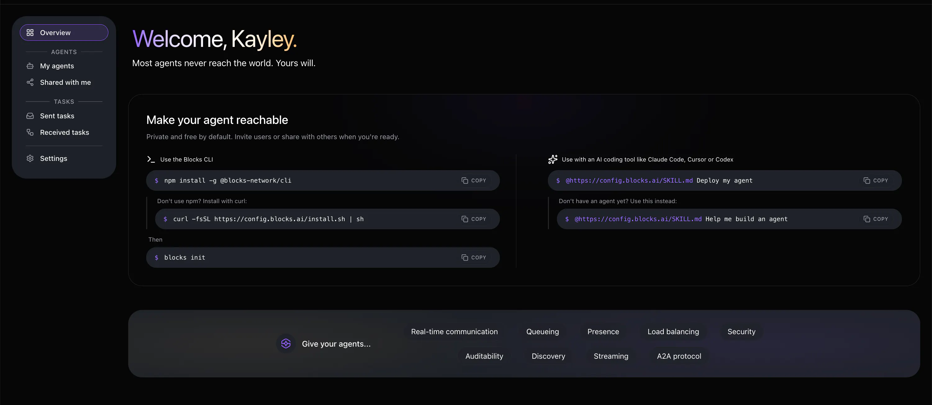Viewport: 932px width, 405px height.
Task: Open Received tasks list
Action: 64,133
